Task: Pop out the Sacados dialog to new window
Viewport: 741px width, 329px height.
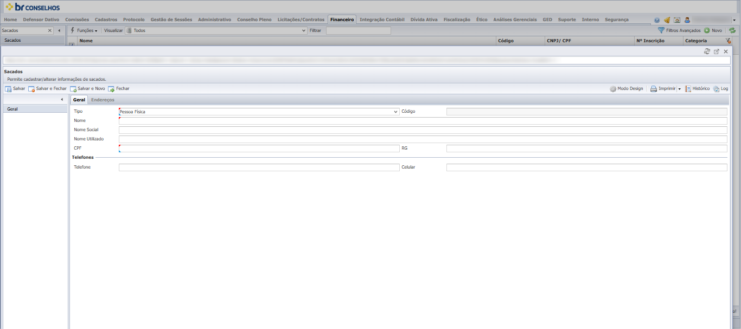Action: tap(717, 51)
